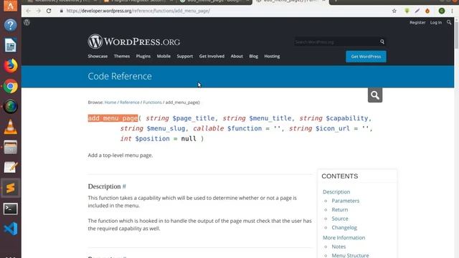
Task: View site security padlock info
Action: pos(61,11)
